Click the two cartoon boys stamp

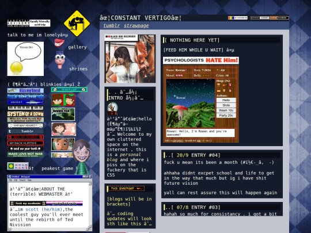point(63,100)
